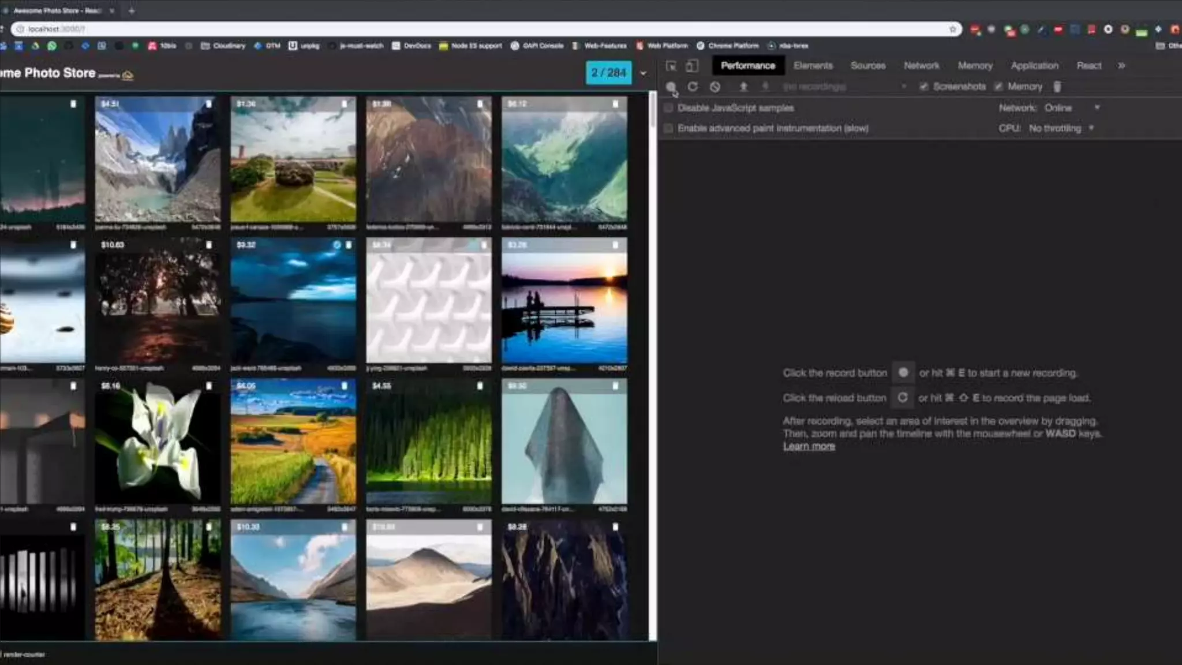This screenshot has width=1182, height=665.
Task: Click the inline record button in help text
Action: 903,373
